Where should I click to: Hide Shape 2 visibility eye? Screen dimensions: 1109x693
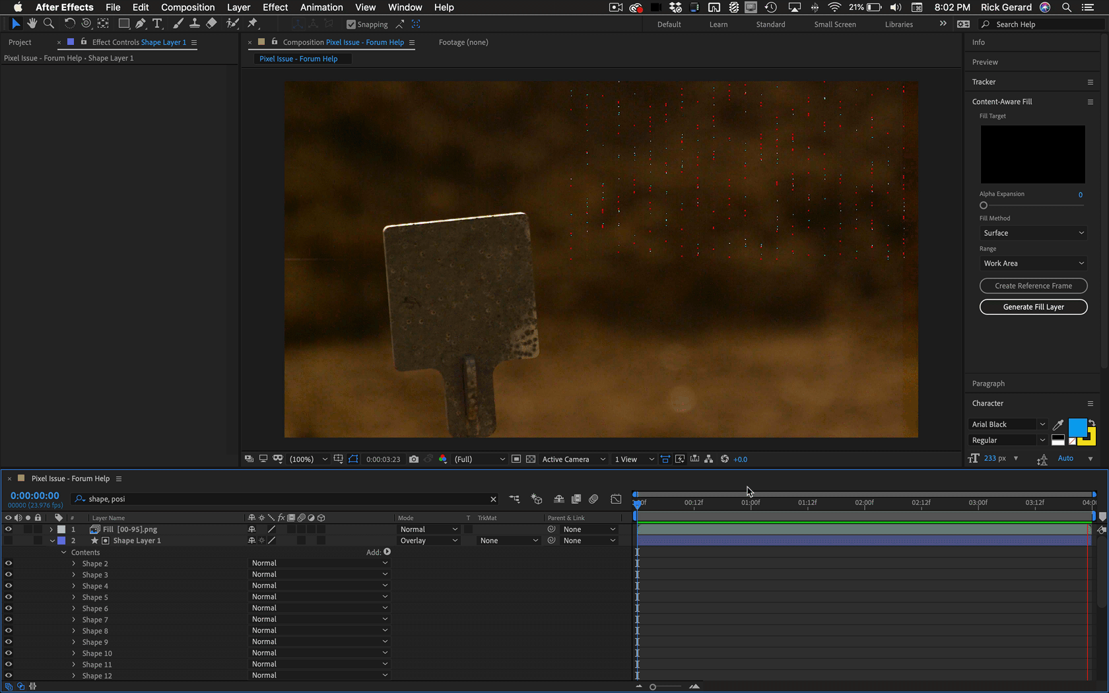pos(9,564)
